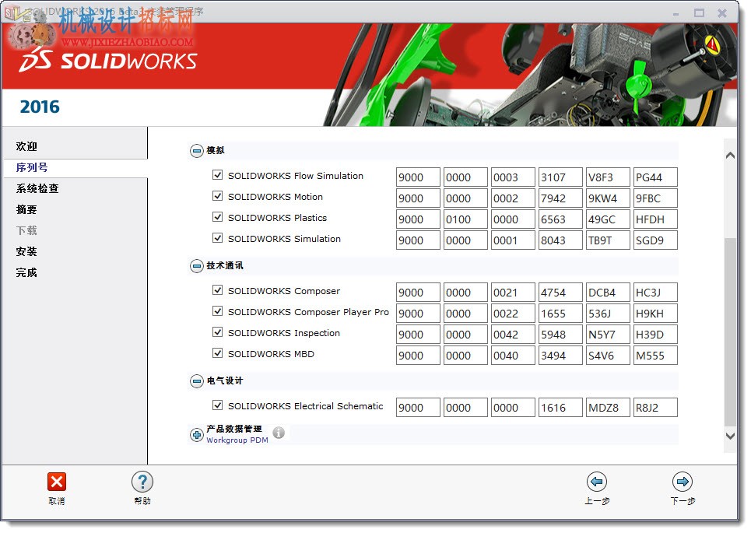Click Inspection serial field N5Y7
Viewport: 751px width, 533px height.
[x=608, y=335]
